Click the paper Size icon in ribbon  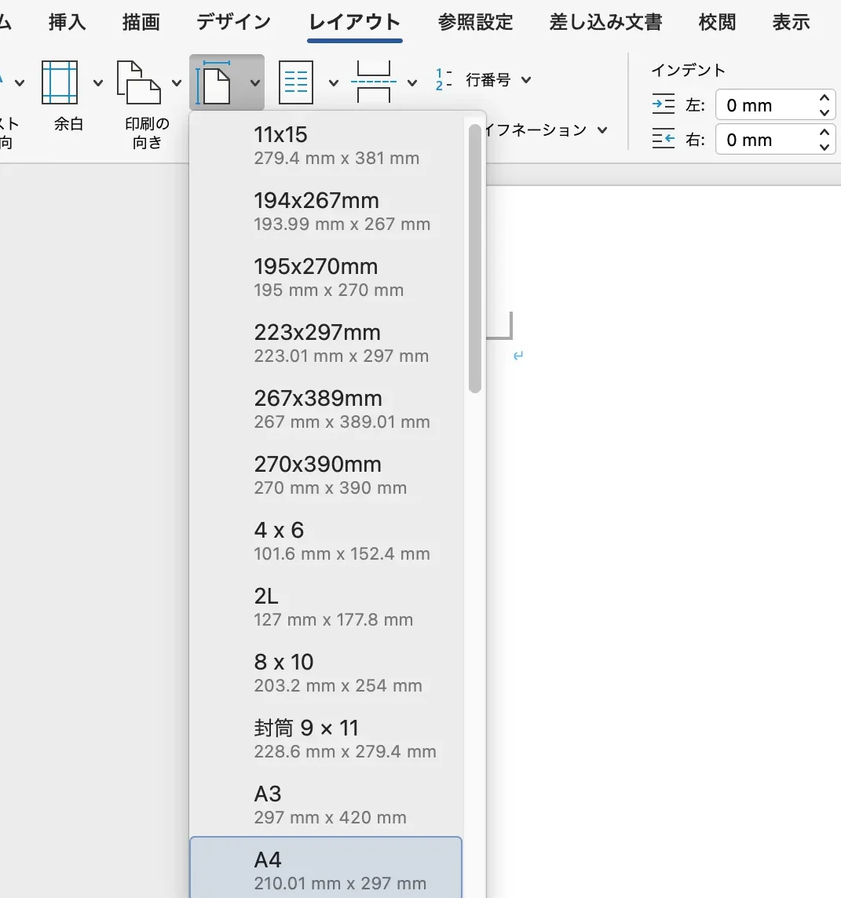216,82
